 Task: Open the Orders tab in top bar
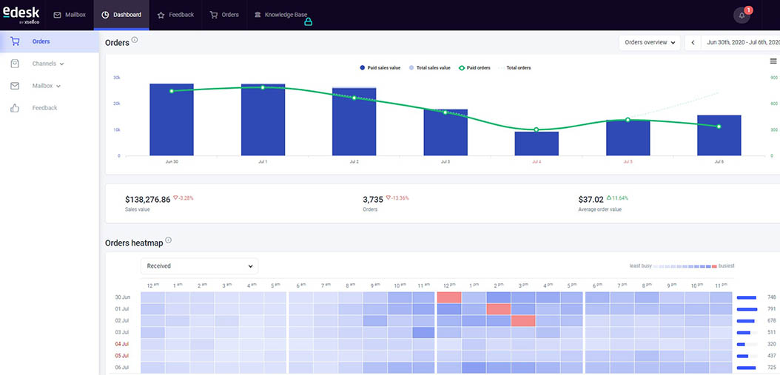(x=224, y=15)
